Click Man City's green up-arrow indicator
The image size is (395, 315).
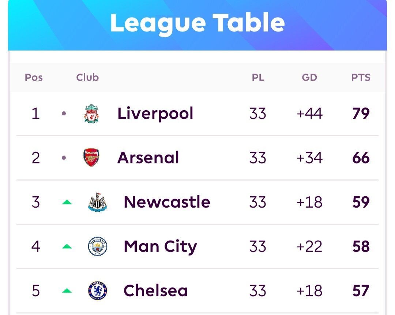[x=67, y=247]
